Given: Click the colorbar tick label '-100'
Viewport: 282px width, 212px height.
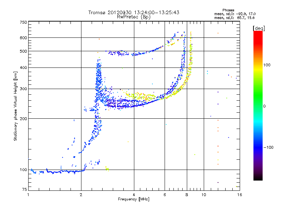Looking at the screenshot, I should [268, 147].
